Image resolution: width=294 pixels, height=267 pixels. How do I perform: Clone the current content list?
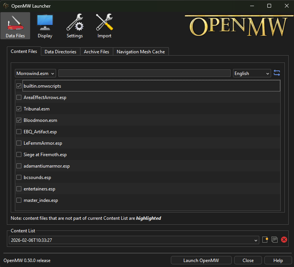pyautogui.click(x=275, y=240)
